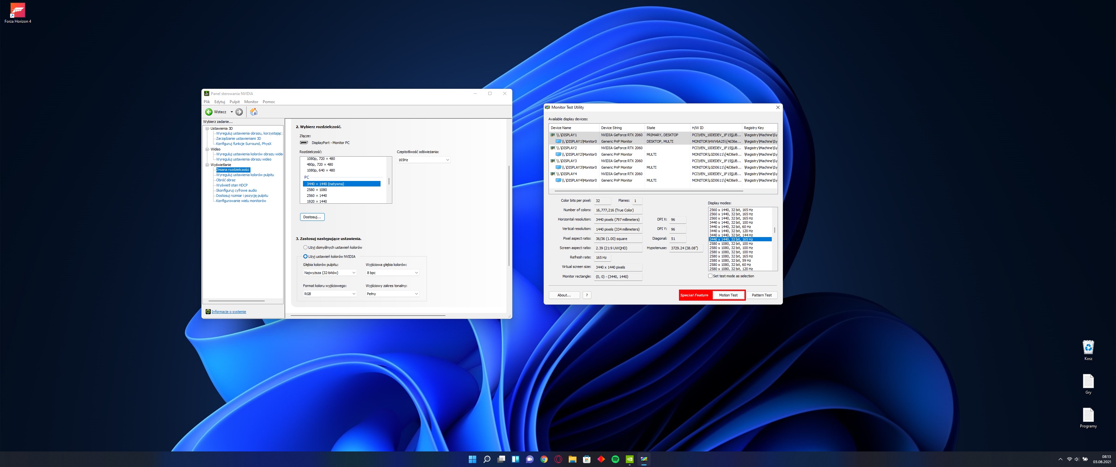Start the Pattern Test
1116x467 pixels.
(x=762, y=295)
